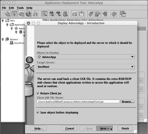Open the Tools menu

click(20, 8)
